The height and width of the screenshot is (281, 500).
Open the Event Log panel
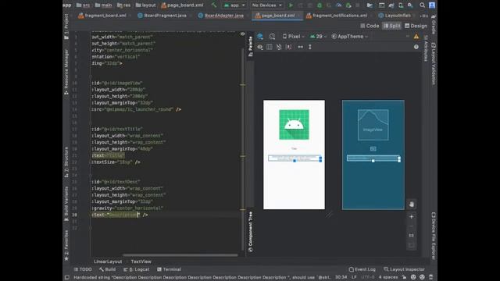pos(362,269)
